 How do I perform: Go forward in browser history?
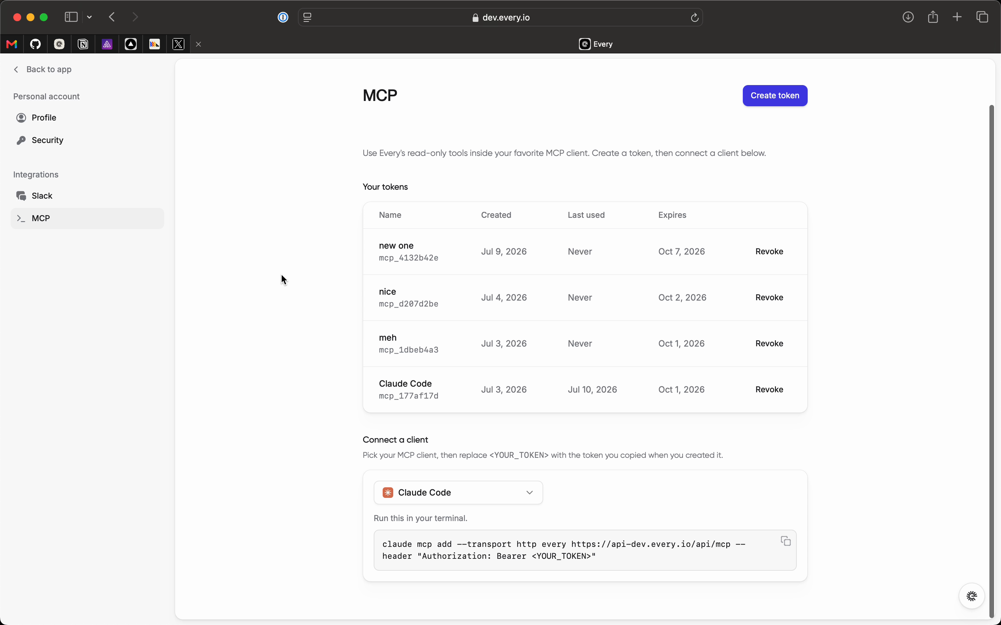(x=135, y=17)
